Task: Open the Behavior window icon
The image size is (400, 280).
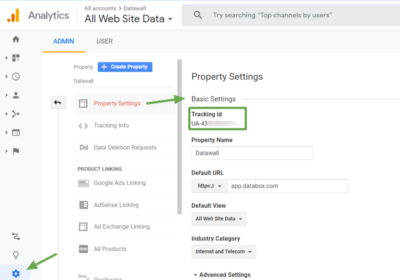Action: [x=16, y=132]
